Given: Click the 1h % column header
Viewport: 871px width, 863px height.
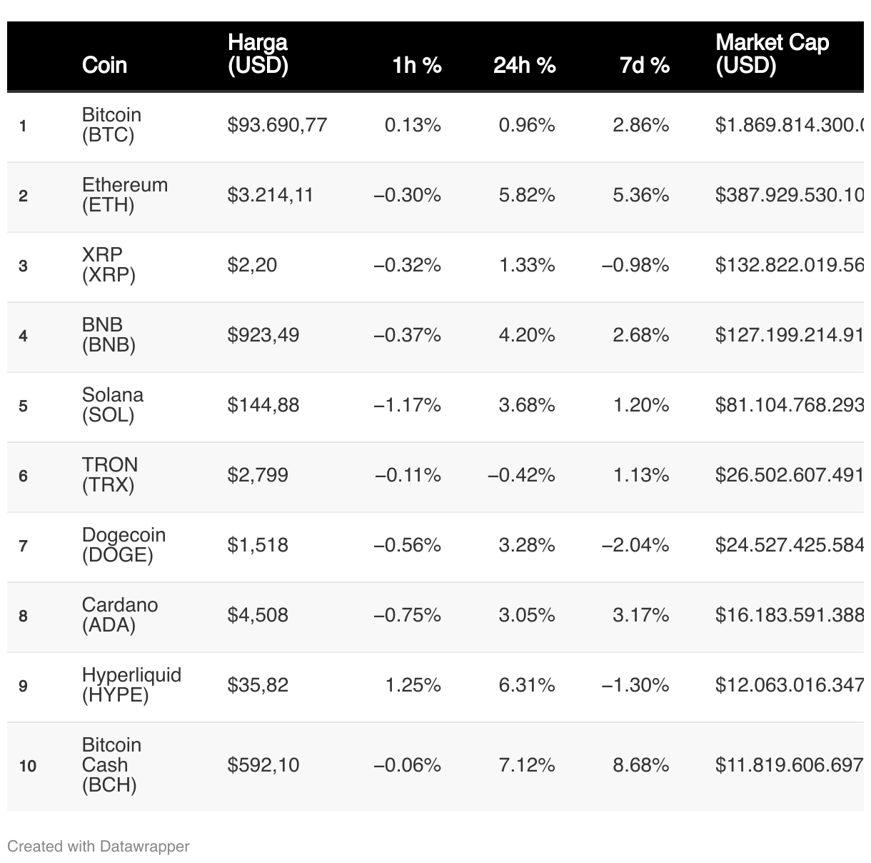Looking at the screenshot, I should click(x=416, y=65).
